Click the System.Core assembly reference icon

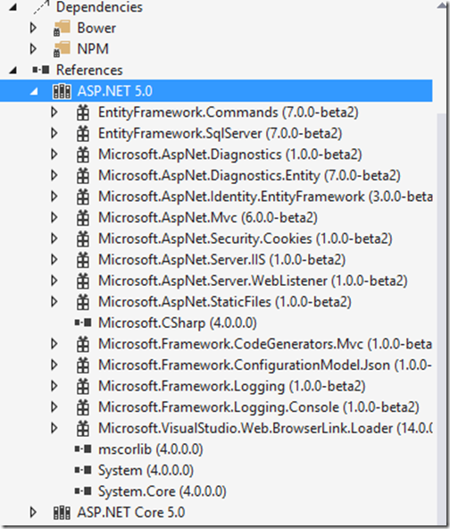(x=83, y=491)
